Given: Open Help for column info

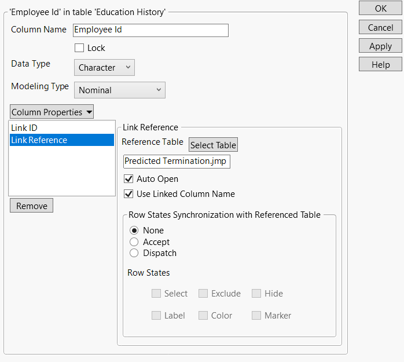Looking at the screenshot, I should point(380,65).
